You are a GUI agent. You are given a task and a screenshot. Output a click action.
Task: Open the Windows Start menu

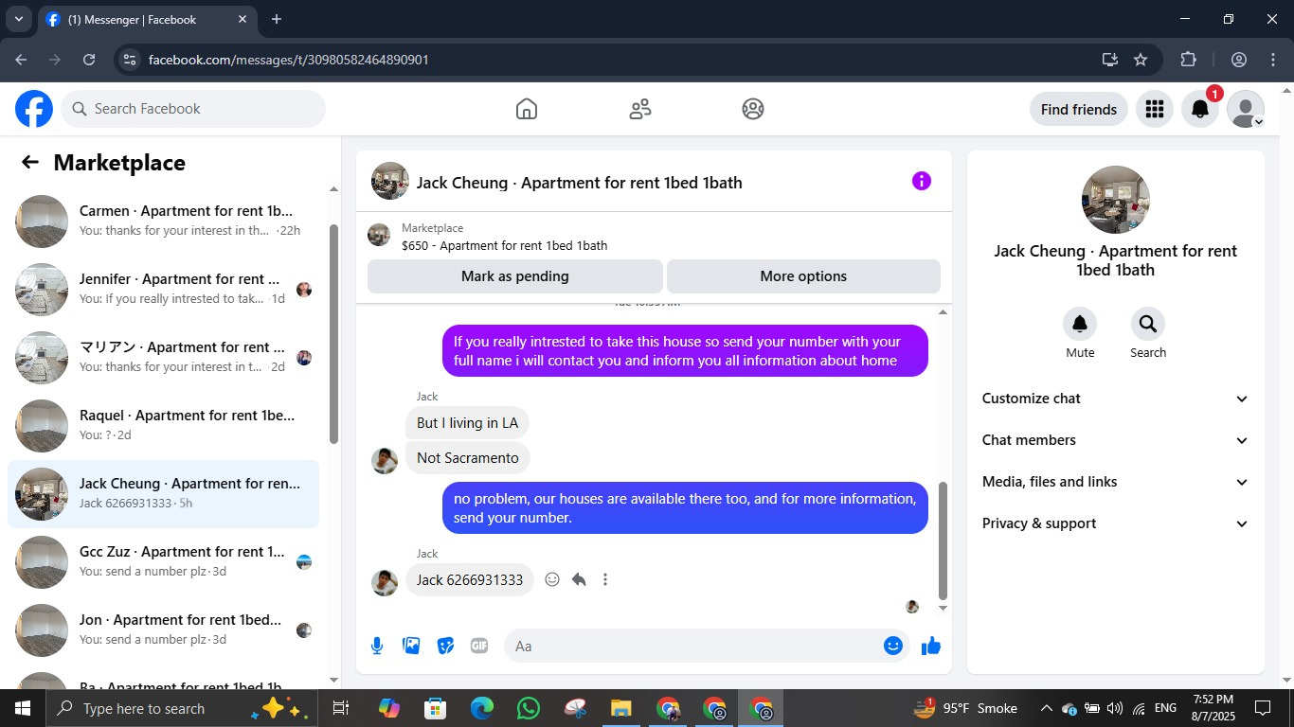[23, 708]
